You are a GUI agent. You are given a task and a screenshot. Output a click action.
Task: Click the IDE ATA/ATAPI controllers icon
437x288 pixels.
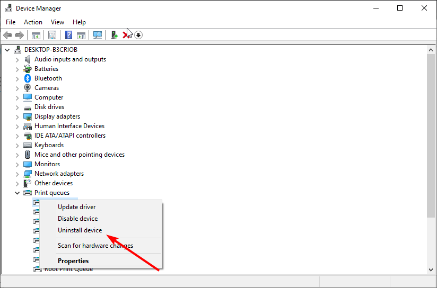point(28,136)
